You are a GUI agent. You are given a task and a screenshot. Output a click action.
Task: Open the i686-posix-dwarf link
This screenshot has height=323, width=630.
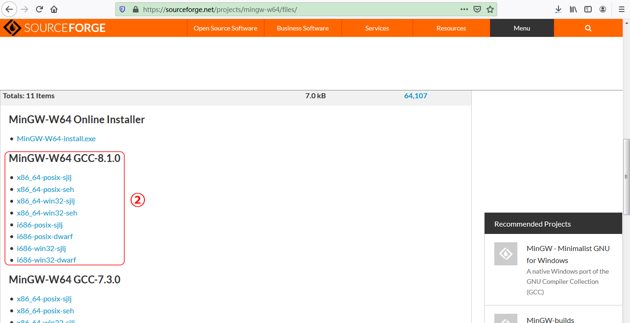coord(45,236)
